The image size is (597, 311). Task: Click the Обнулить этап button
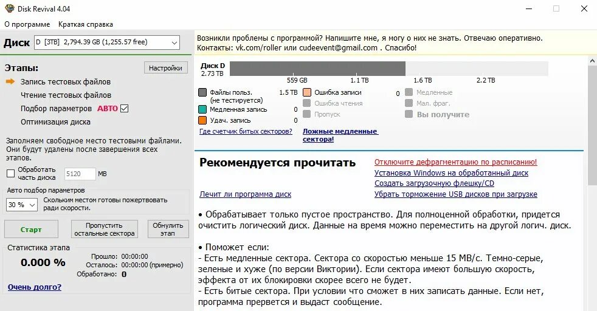[x=168, y=230]
